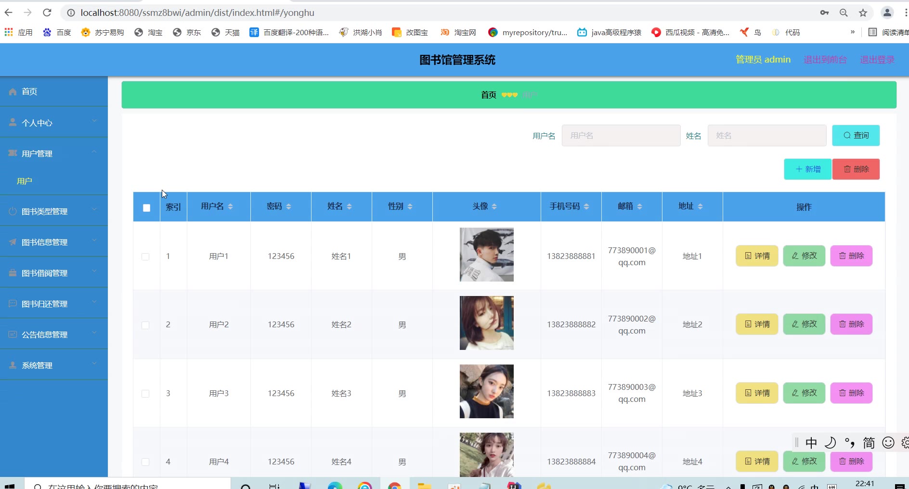Screen dimensions: 909x489
Task: Open the 西瓜视频 bookmark
Action: coord(690,32)
